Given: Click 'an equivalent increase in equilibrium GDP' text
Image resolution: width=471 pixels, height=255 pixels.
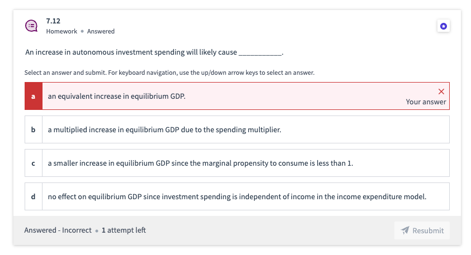Looking at the screenshot, I should (x=116, y=96).
